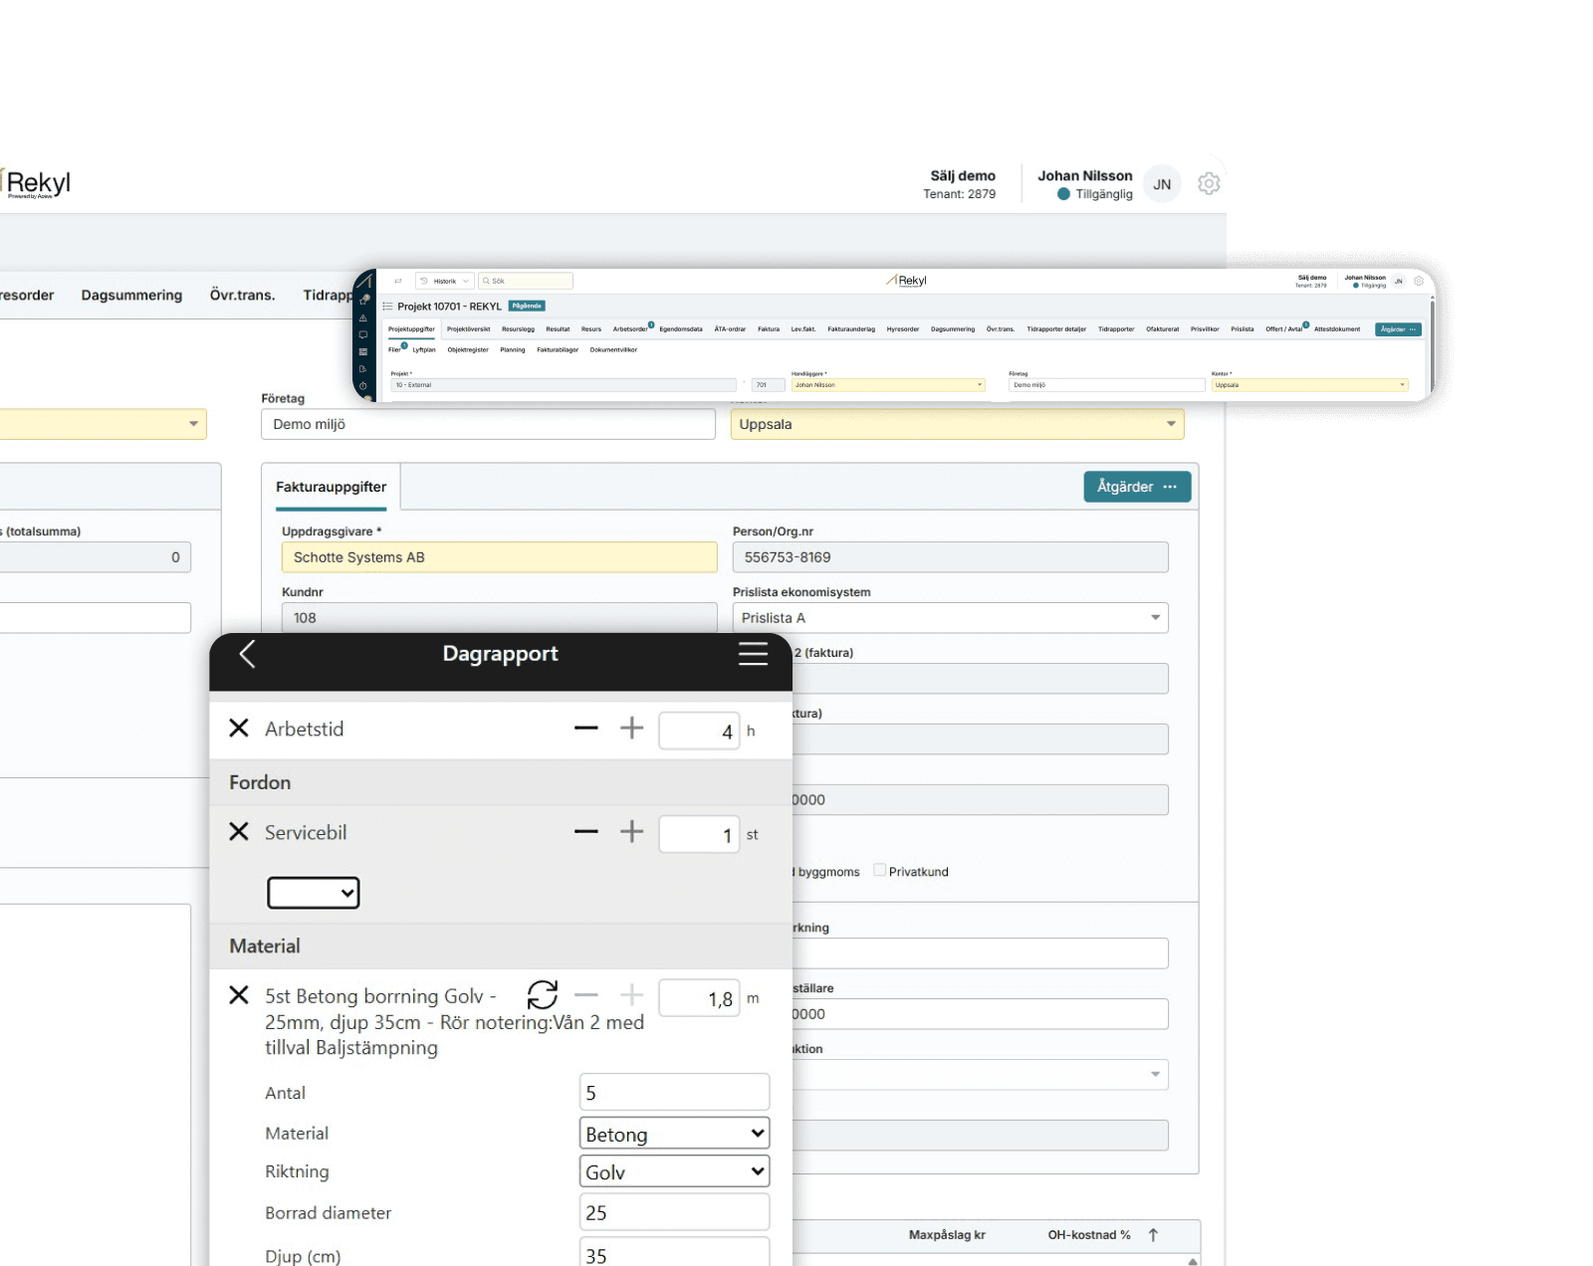Tick the Privatkund checkbox
The height and width of the screenshot is (1266, 1593).
pyautogui.click(x=880, y=870)
